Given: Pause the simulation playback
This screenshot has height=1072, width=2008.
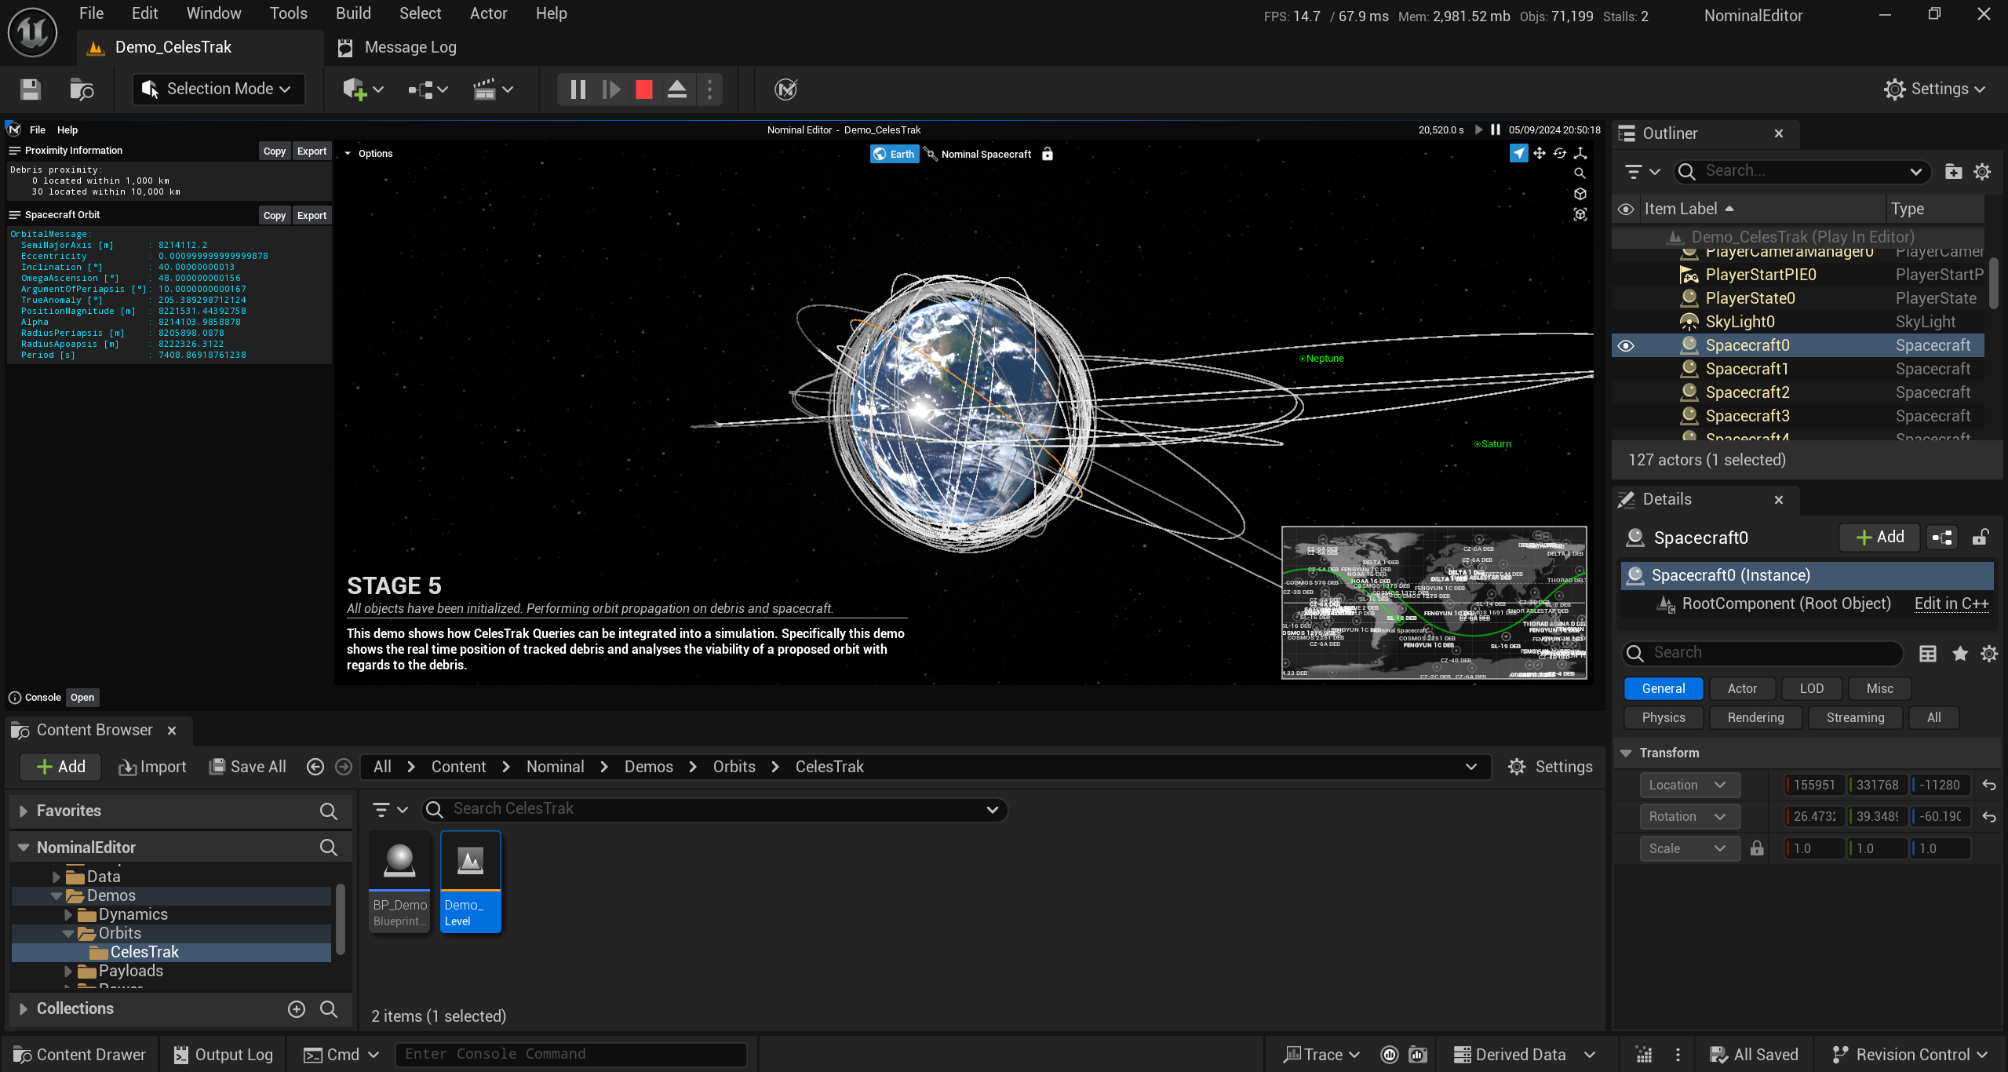Looking at the screenshot, I should (x=578, y=89).
